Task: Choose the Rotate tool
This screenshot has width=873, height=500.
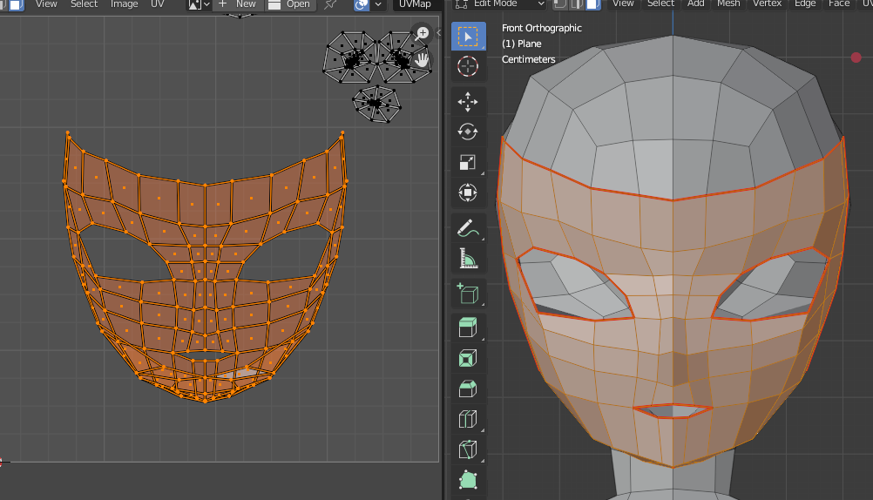Action: point(468,132)
